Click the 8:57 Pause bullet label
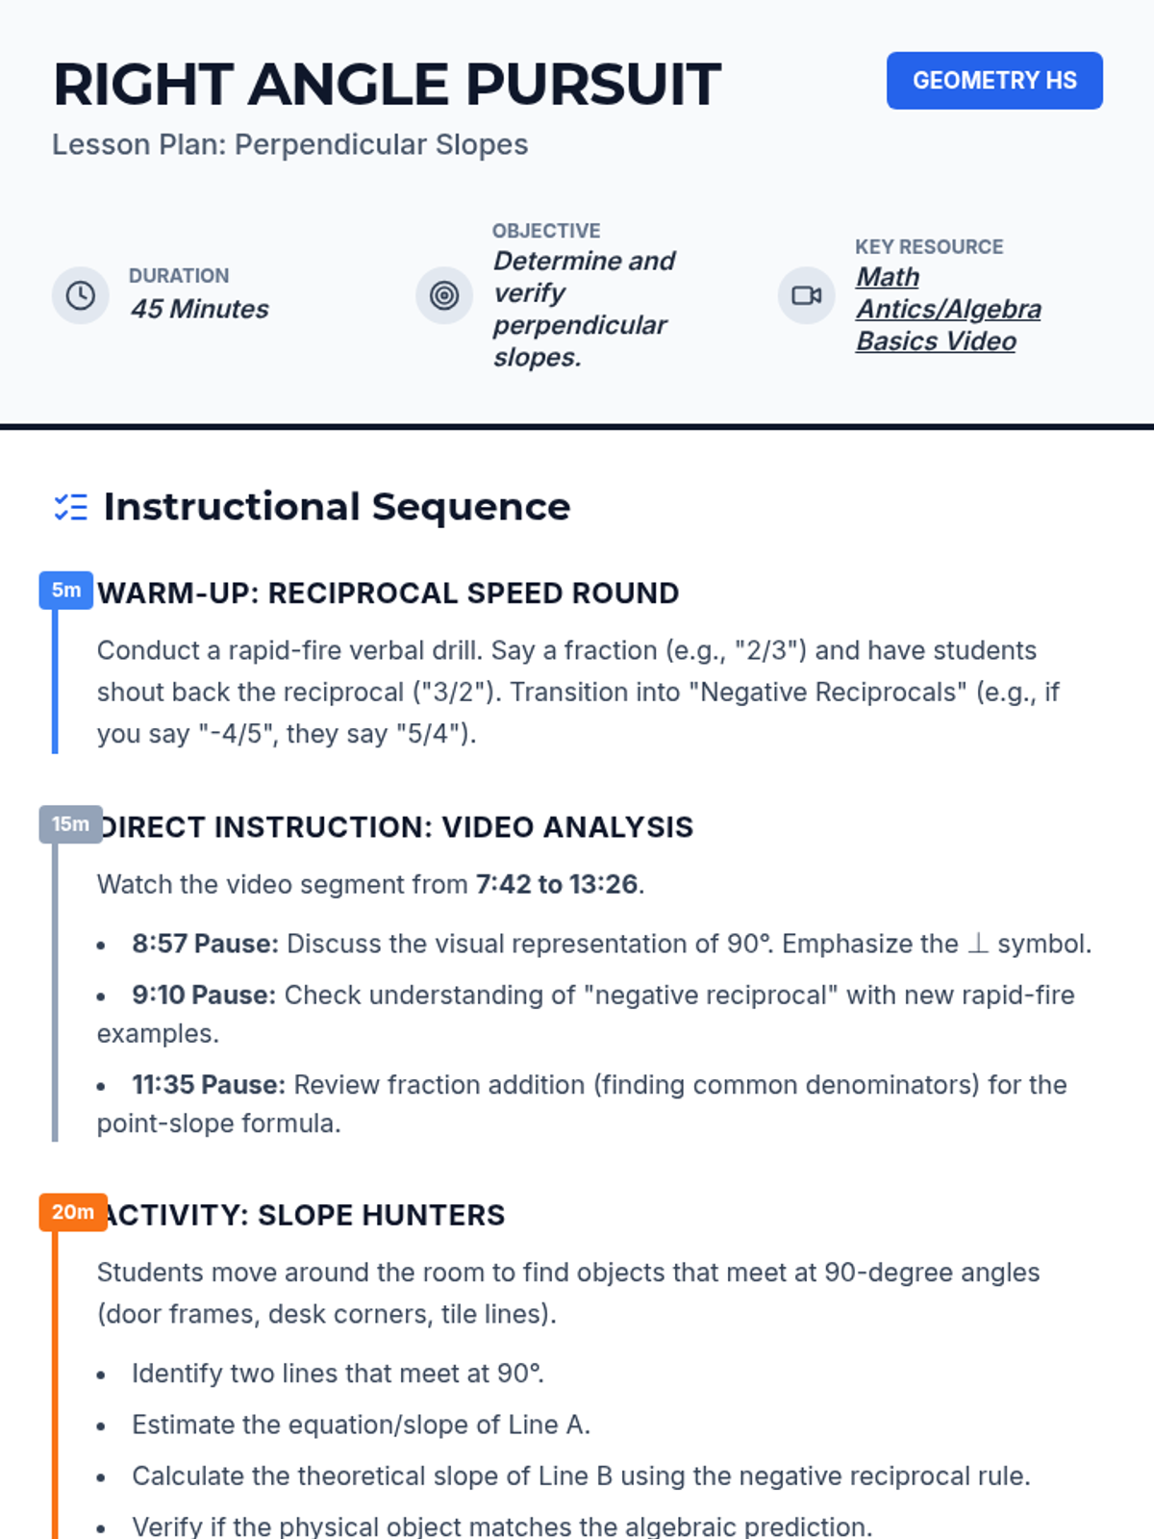 [x=205, y=944]
